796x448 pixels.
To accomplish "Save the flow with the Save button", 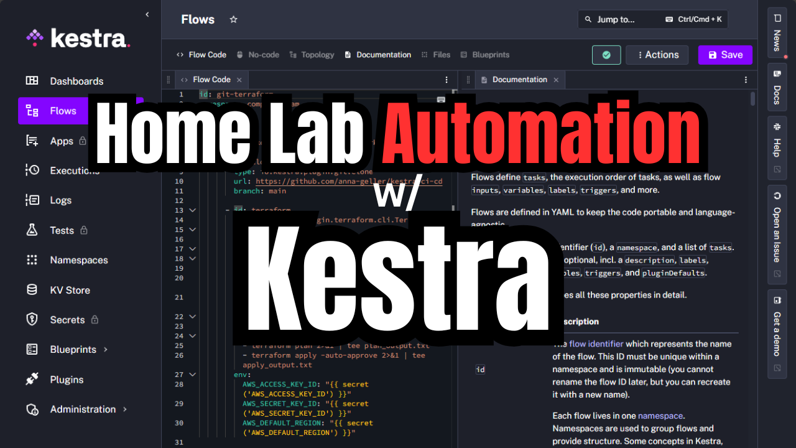I will click(725, 55).
